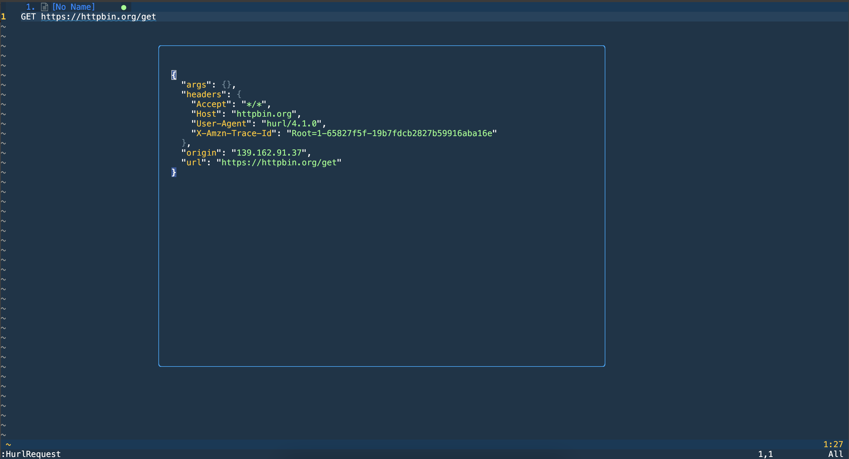Click the origin IP 139.162.91.37
The image size is (849, 459).
coord(269,153)
